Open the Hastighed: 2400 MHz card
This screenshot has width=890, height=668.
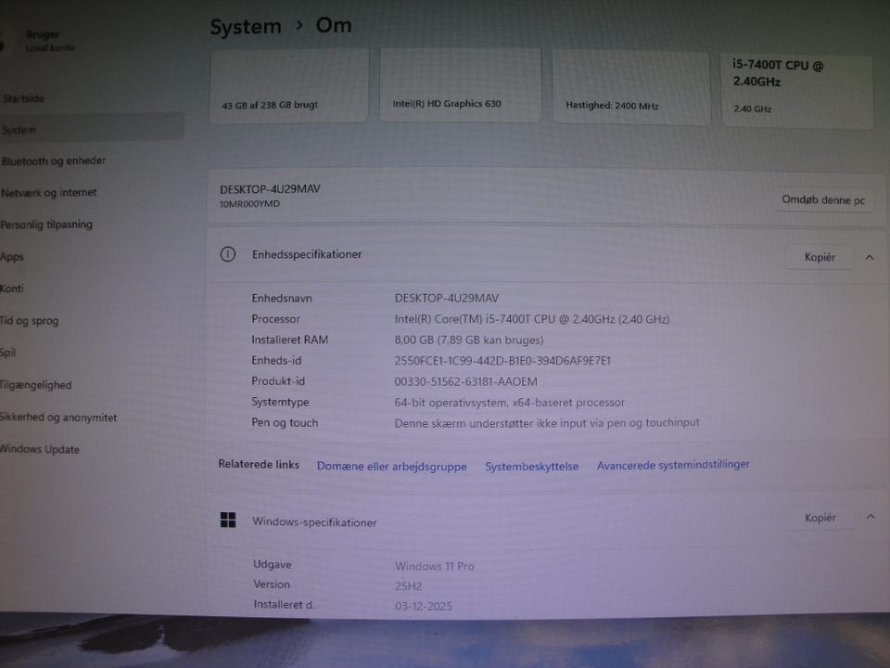[x=631, y=87]
